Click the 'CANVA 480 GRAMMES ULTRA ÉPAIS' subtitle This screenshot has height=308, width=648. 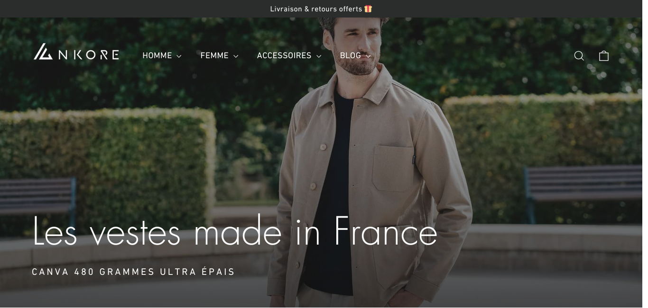click(133, 272)
